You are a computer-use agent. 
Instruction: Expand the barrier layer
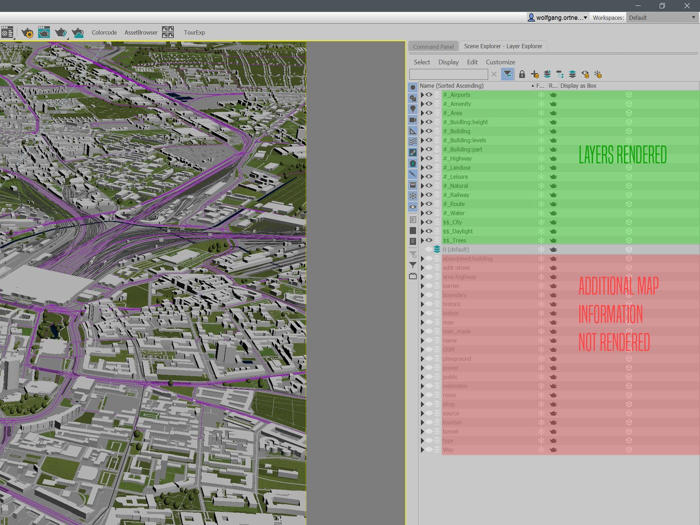pos(422,286)
